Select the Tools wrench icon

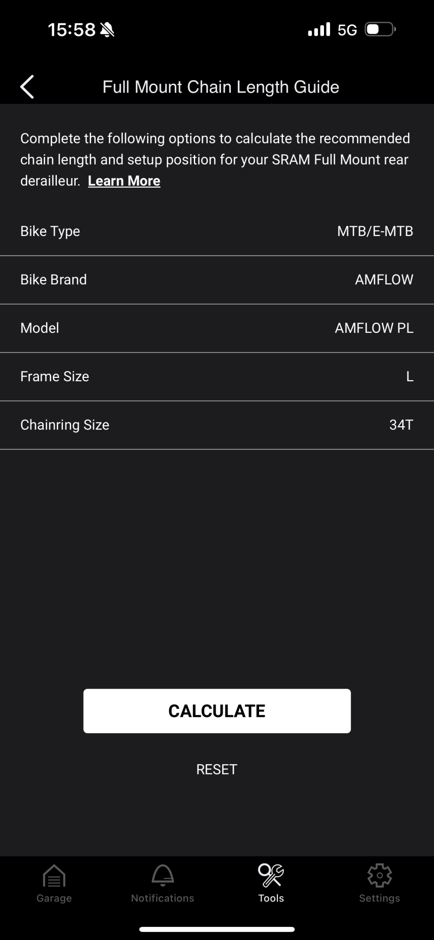tap(271, 876)
